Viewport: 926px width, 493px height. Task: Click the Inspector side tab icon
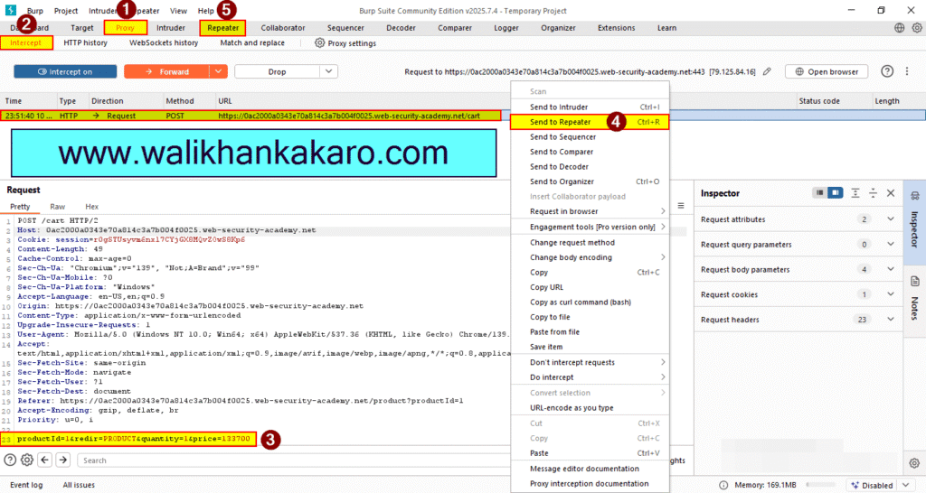pyautogui.click(x=915, y=196)
